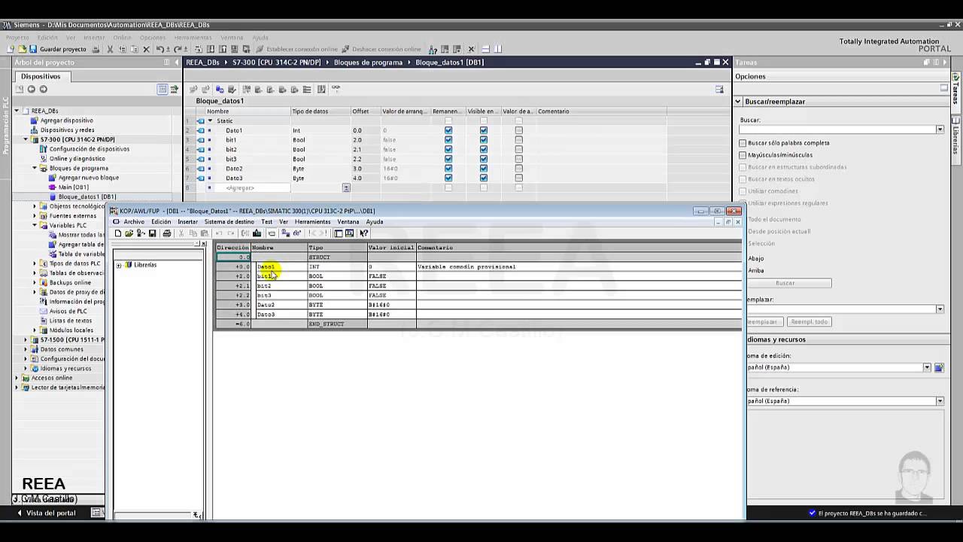
Task: Click the context help arrow icon in KOP/AWL/FUP toolbar
Action: coord(364,233)
